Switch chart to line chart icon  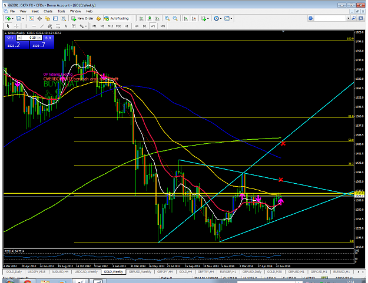pyautogui.click(x=157, y=18)
